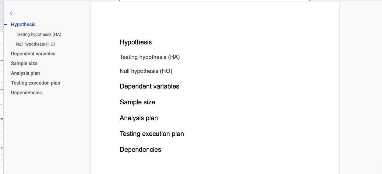382x174 pixels.
Task: Choose Analysis plan in the outline panel
Action: (25, 73)
